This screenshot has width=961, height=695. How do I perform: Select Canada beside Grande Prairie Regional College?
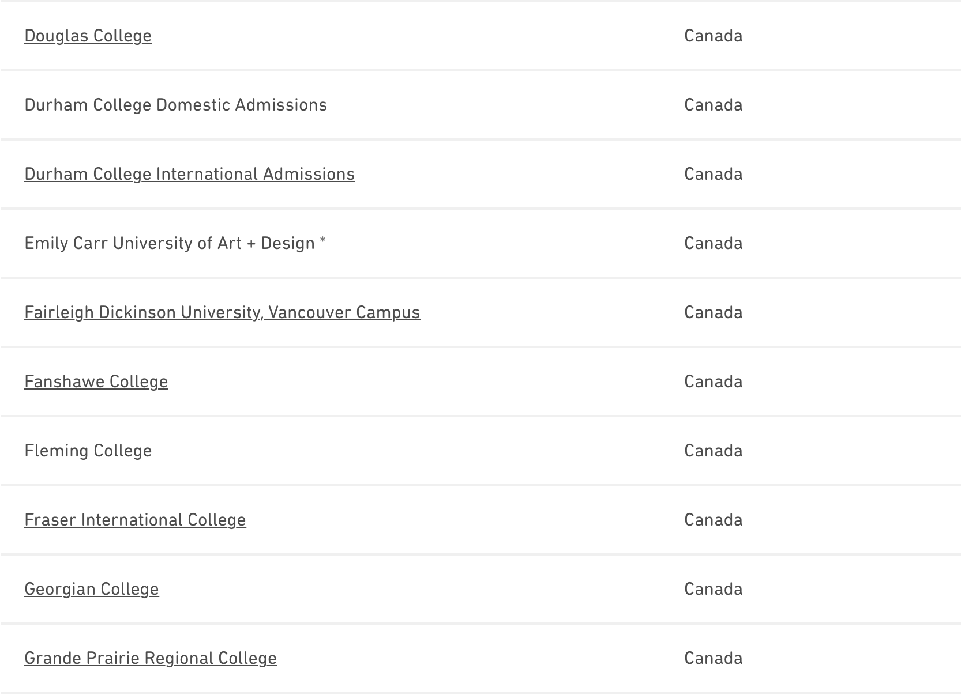point(713,658)
